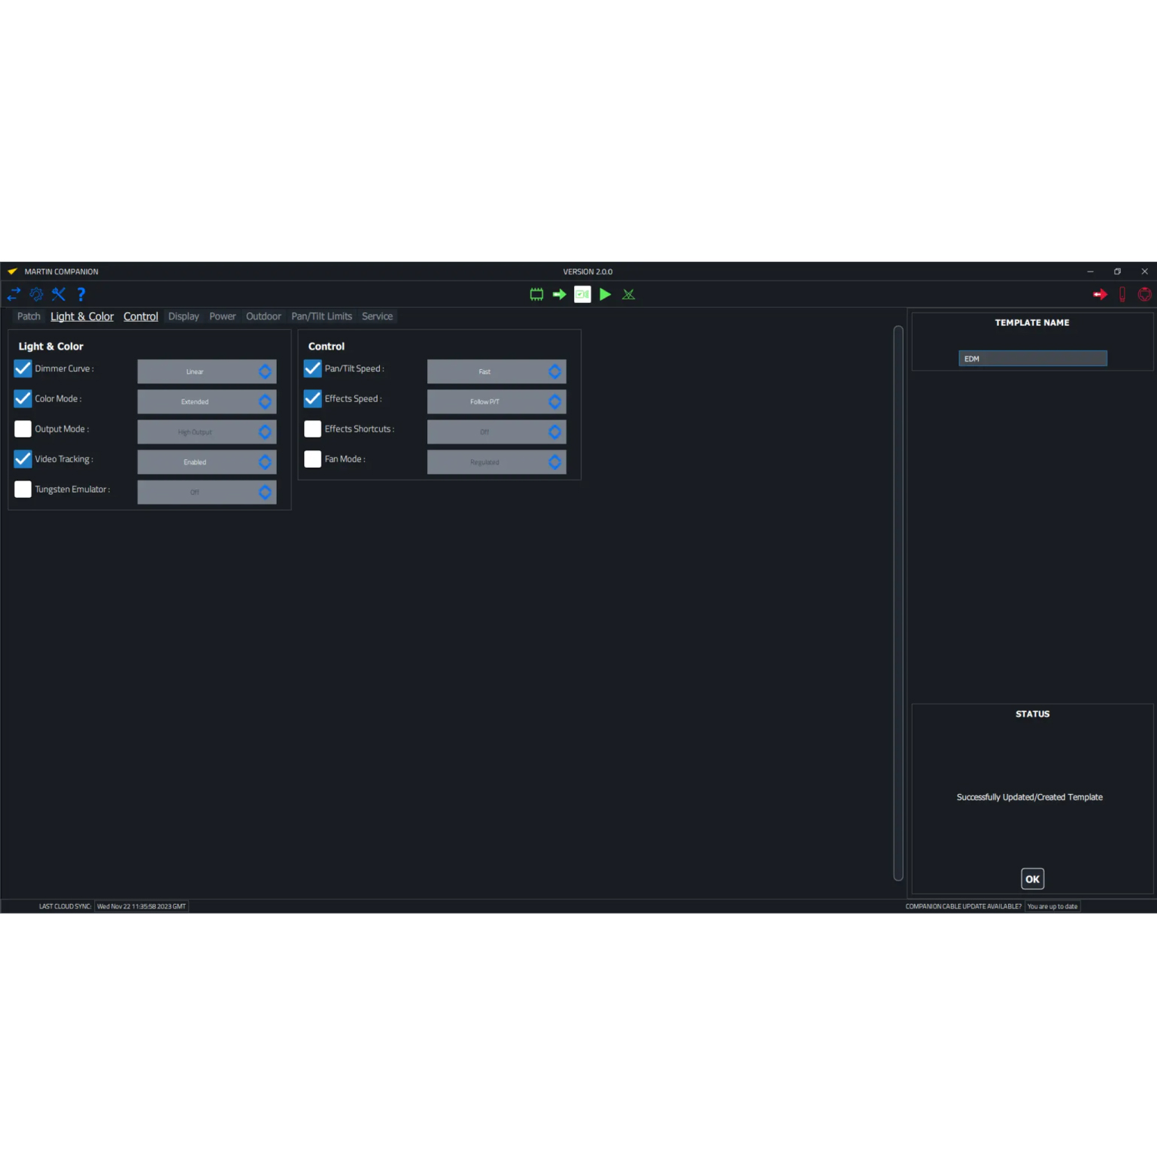
Task: Click the Template Name field containing EDM
Action: 1032,359
